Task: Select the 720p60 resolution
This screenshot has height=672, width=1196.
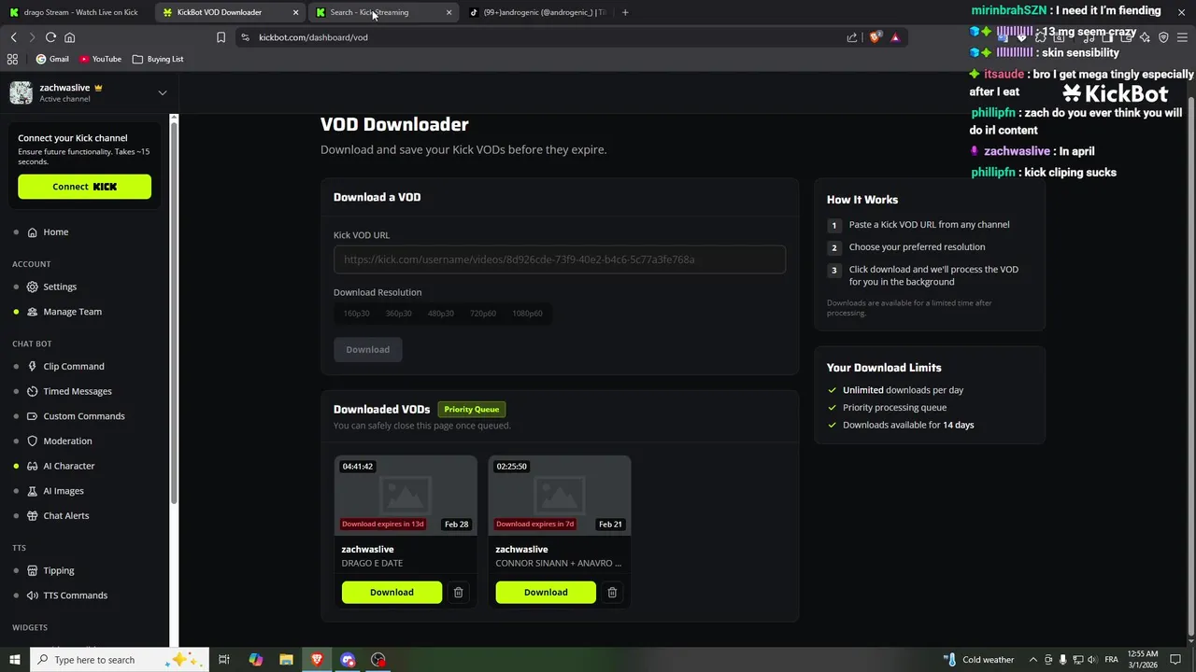Action: pyautogui.click(x=483, y=314)
